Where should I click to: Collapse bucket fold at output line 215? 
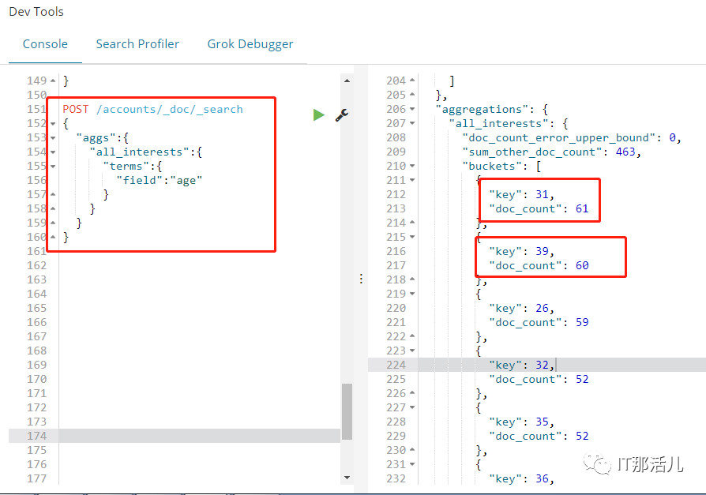412,237
